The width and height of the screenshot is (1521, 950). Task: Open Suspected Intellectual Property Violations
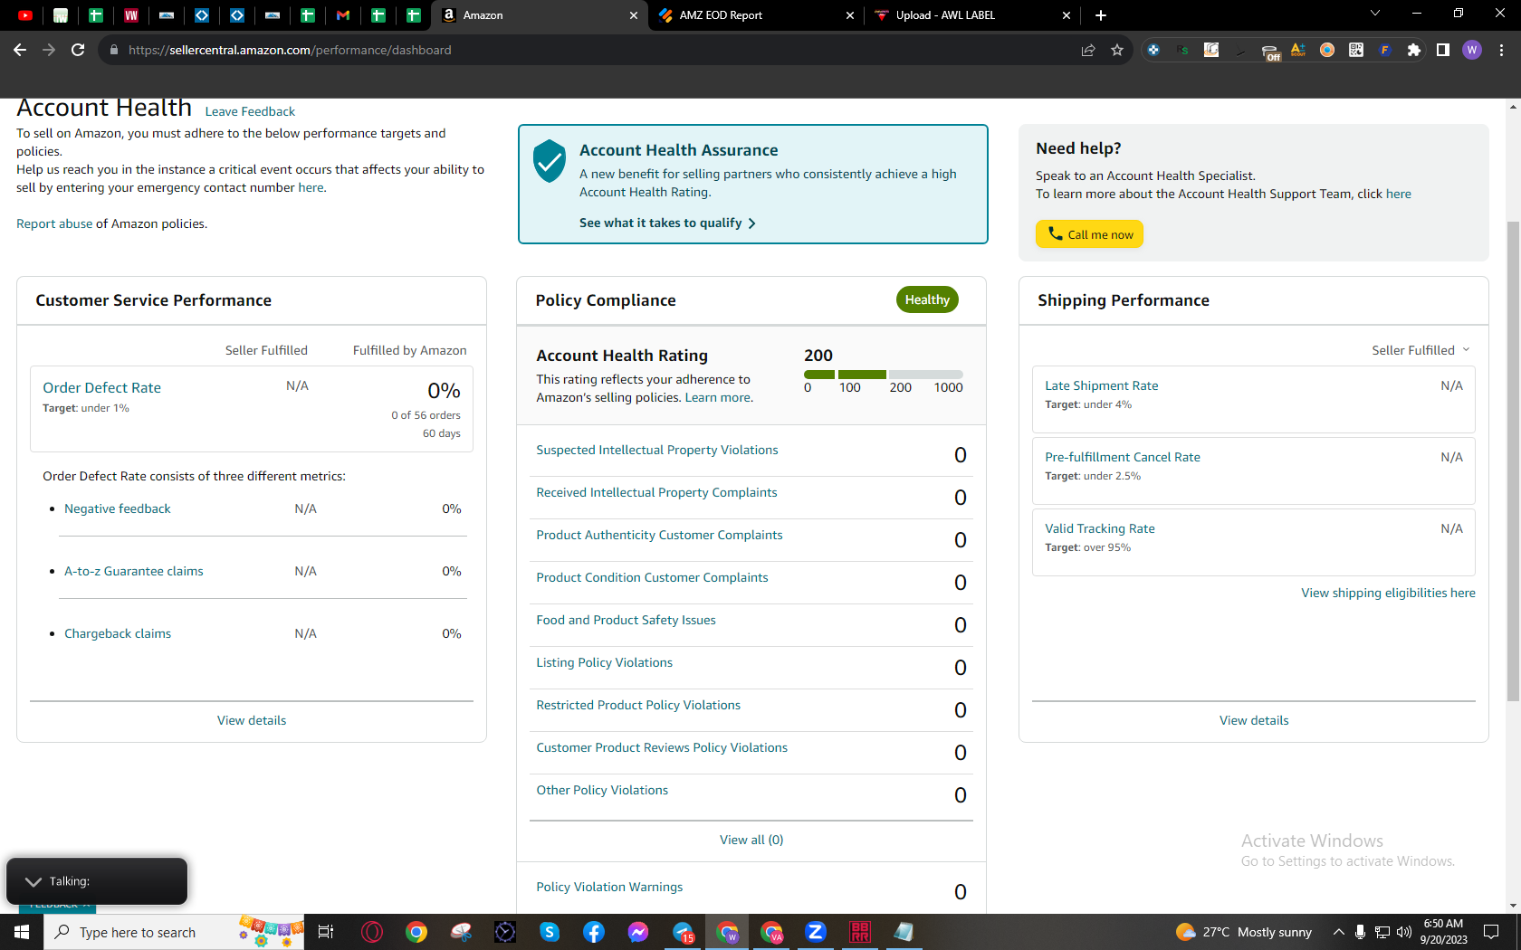657,450
